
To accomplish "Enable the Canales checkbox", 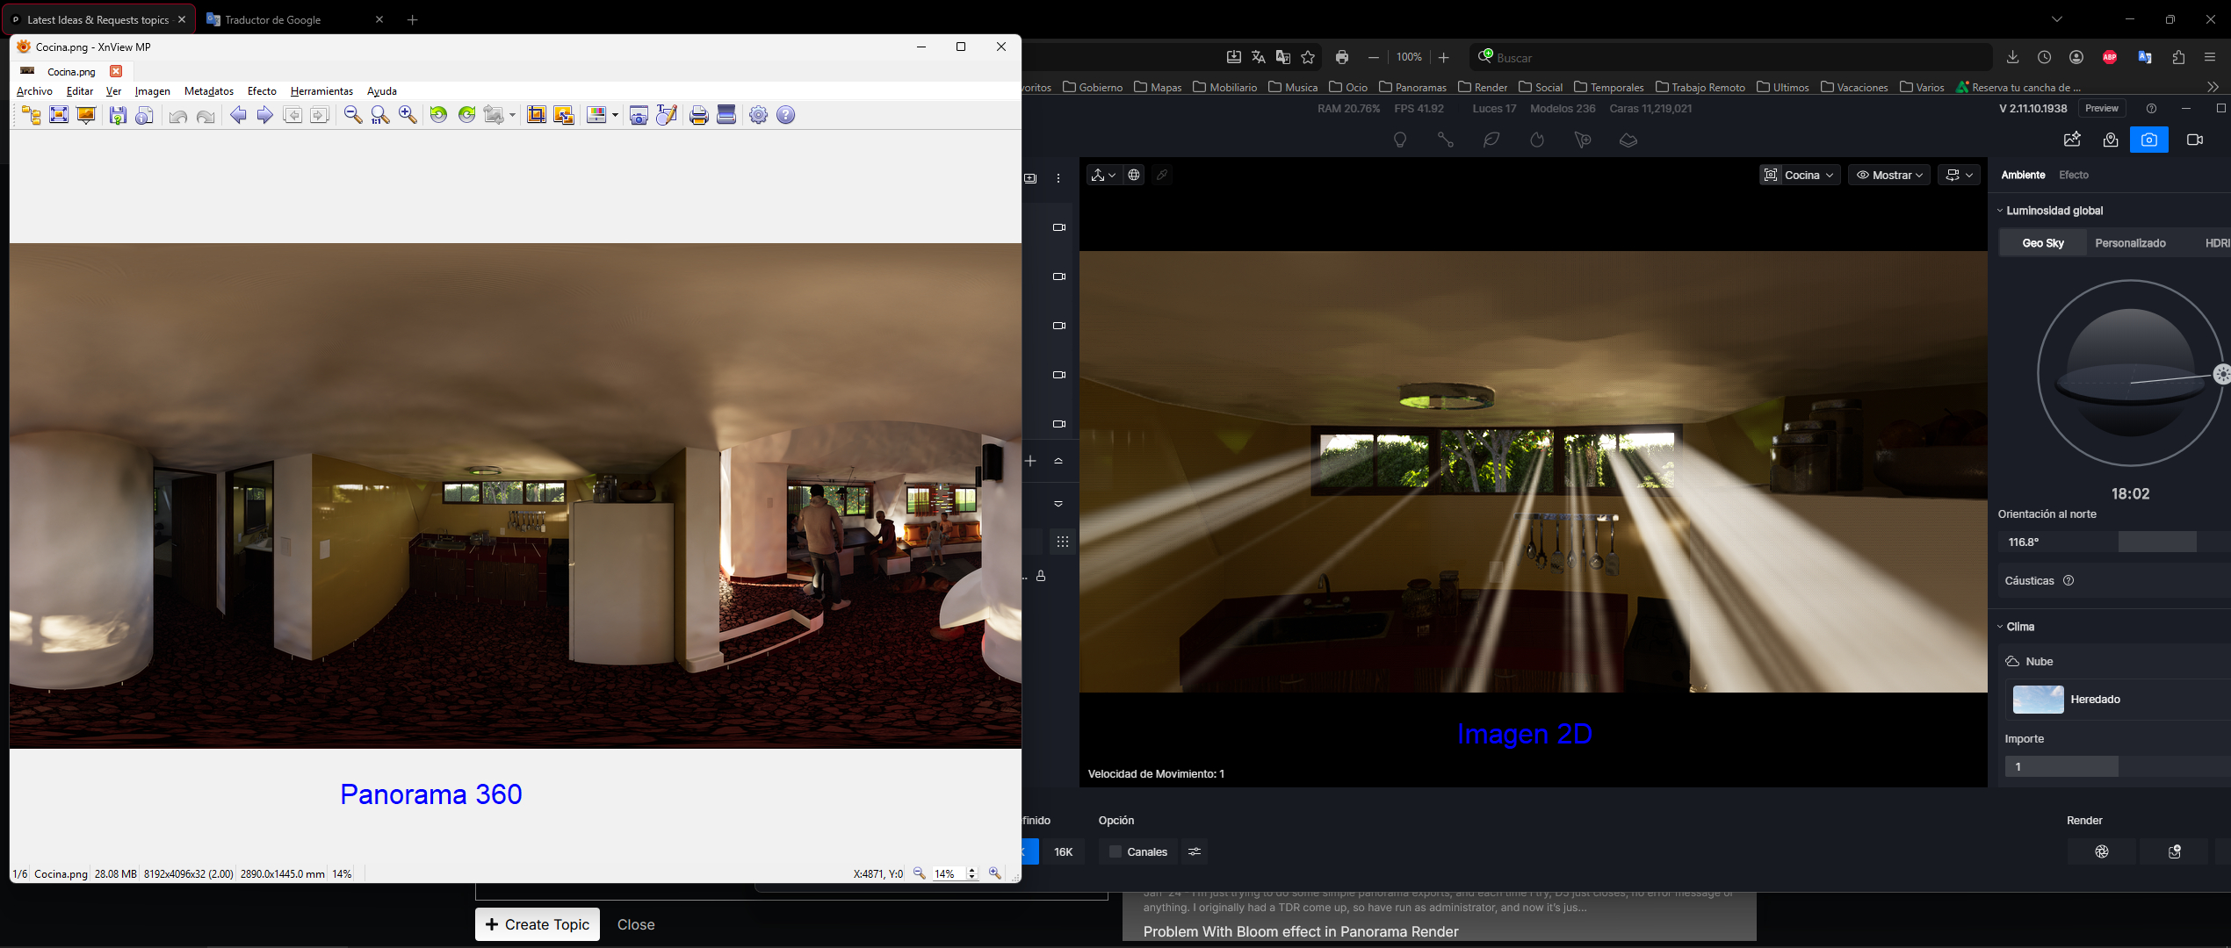I will (1115, 851).
